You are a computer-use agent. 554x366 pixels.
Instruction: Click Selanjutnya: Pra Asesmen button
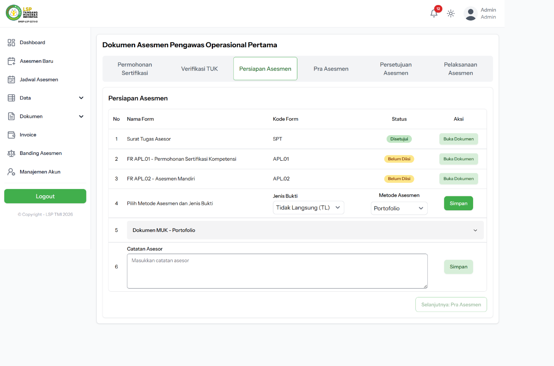pyautogui.click(x=451, y=305)
